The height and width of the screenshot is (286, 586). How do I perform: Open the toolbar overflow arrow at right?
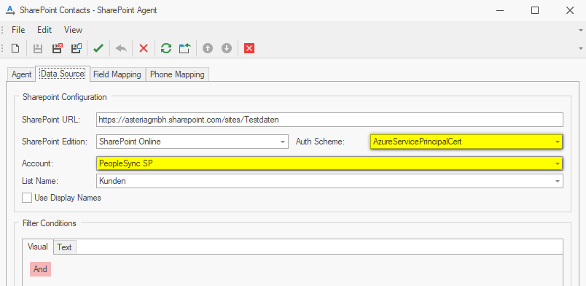click(x=580, y=49)
